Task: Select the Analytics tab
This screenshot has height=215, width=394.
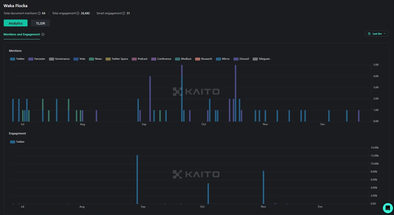Action: (16, 23)
